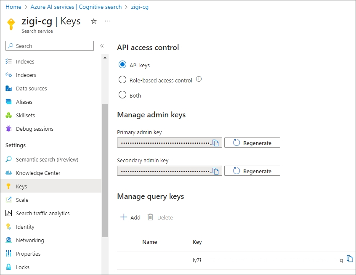The width and height of the screenshot is (356, 275).
Task: Click the Indexes sidebar icon
Action: pyautogui.click(x=9, y=61)
